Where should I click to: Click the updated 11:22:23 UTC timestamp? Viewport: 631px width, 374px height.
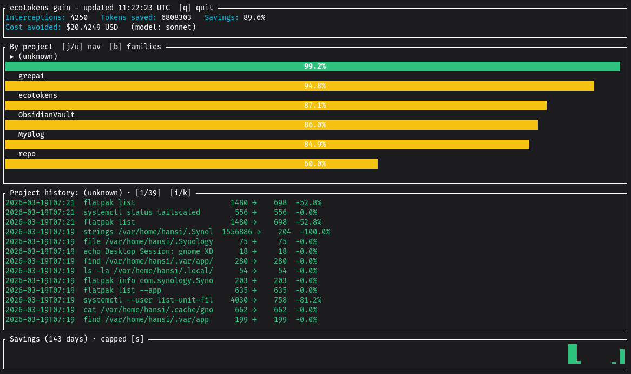point(127,8)
